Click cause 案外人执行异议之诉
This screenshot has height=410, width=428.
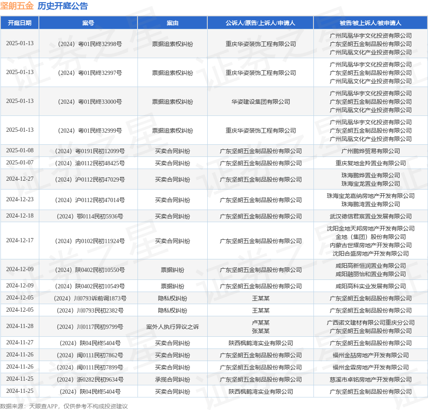click(173, 327)
